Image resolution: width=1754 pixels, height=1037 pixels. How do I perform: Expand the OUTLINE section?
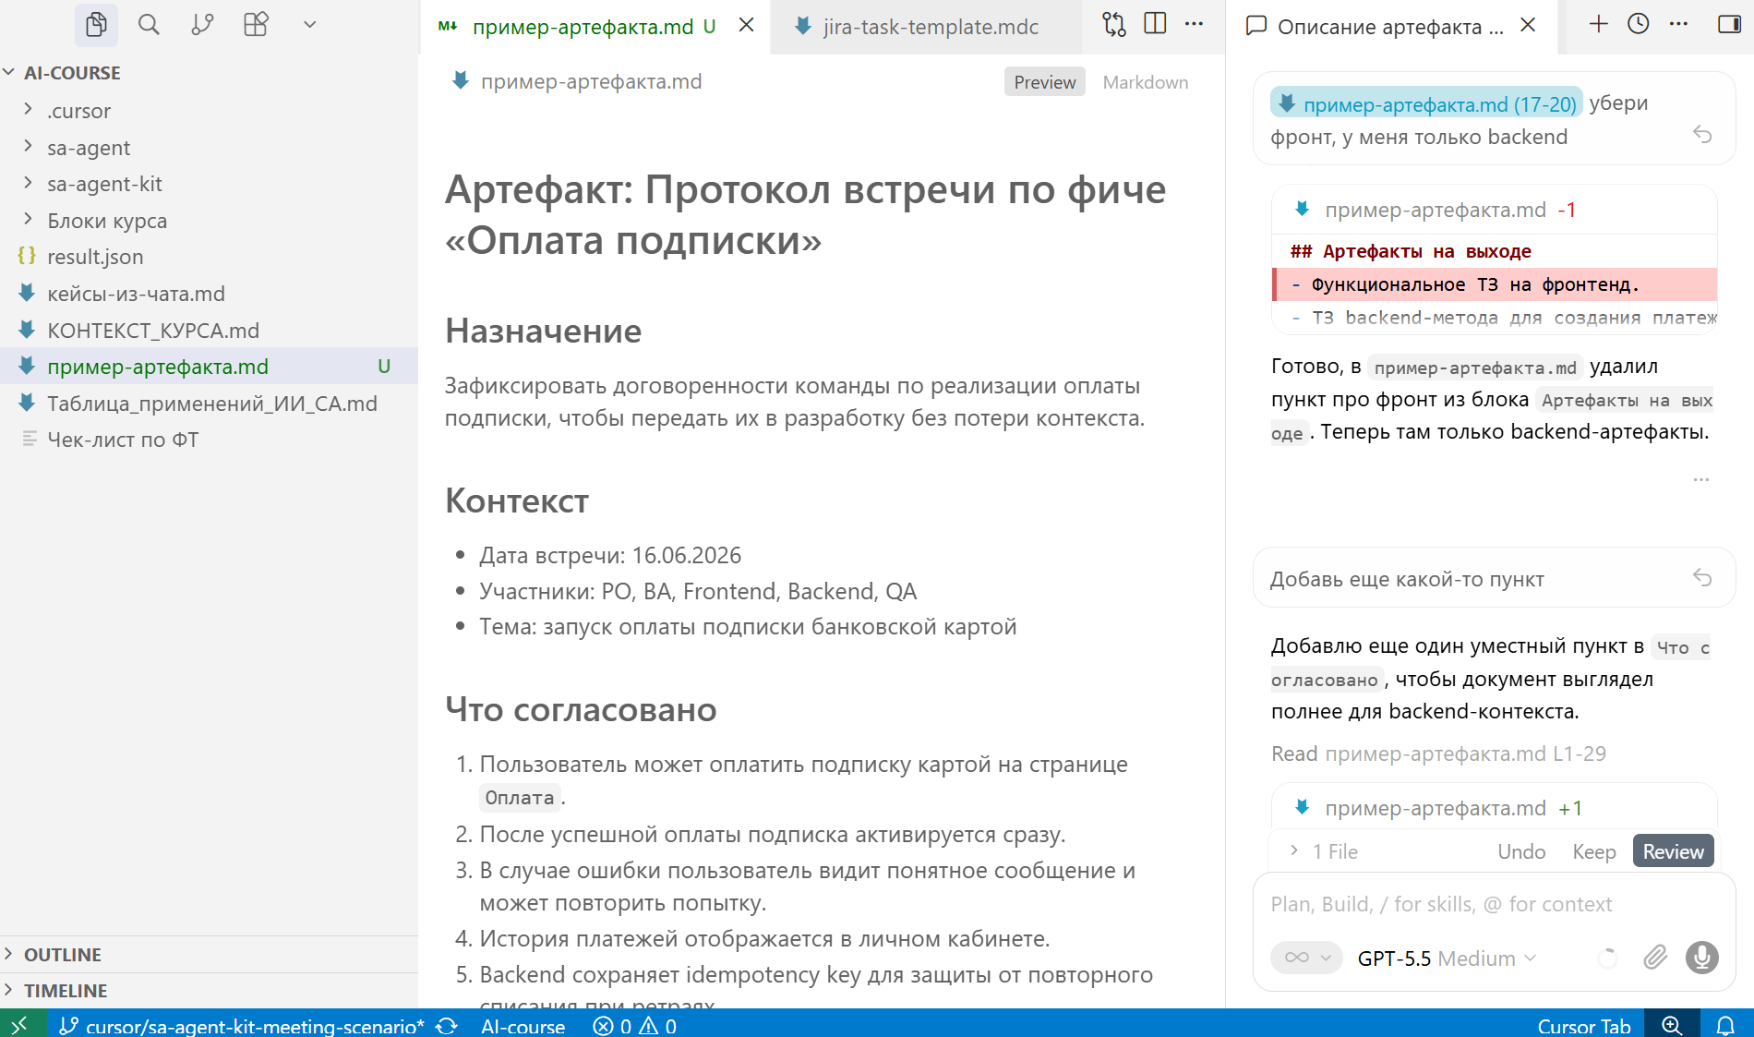[x=209, y=955]
